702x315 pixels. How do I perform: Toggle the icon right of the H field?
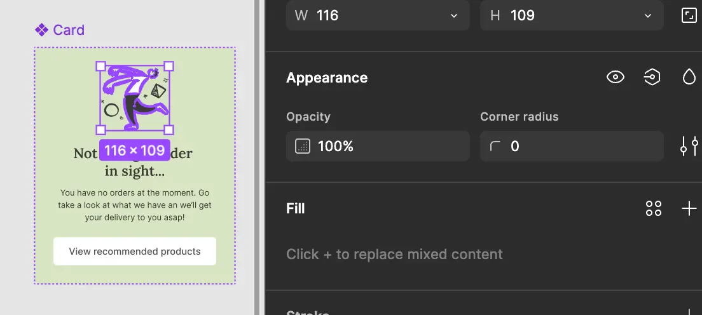click(689, 16)
